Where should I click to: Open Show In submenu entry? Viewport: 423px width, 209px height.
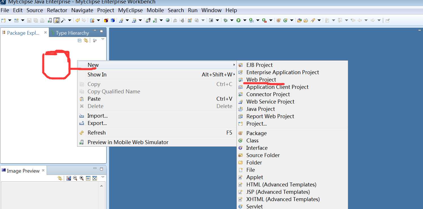tap(97, 75)
